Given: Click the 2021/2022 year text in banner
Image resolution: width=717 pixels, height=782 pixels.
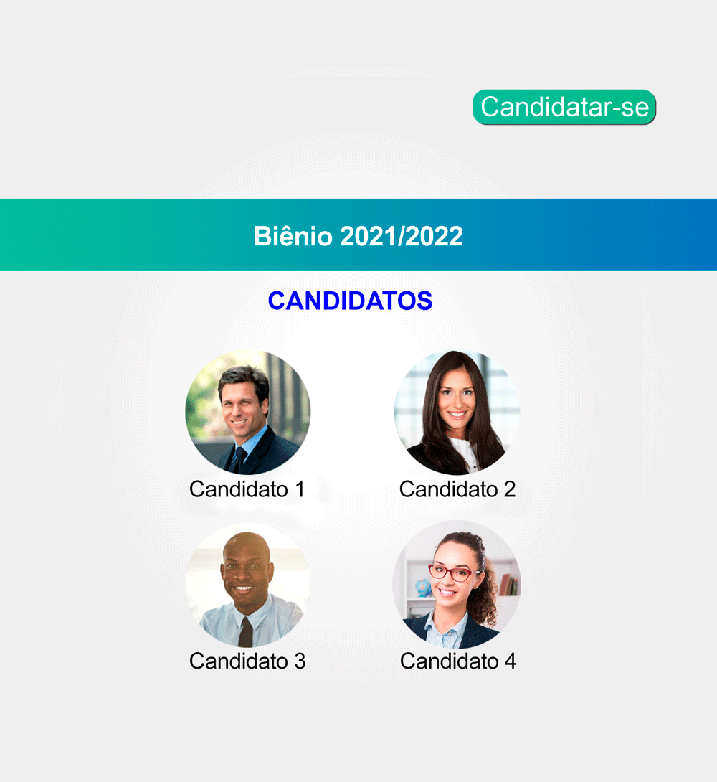Looking at the screenshot, I should point(402,236).
